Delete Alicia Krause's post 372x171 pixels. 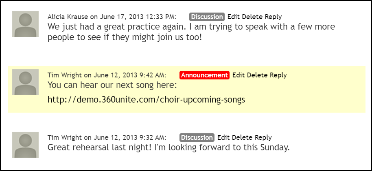[x=252, y=17]
